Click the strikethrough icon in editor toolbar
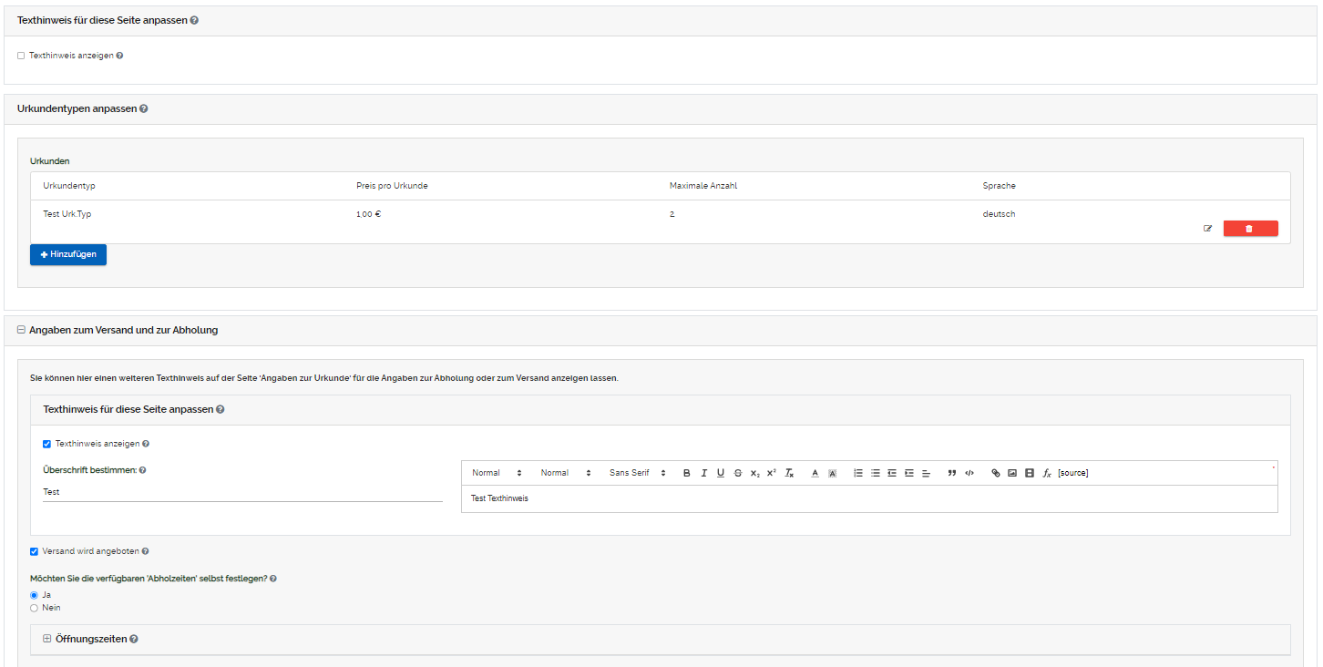1323x667 pixels. [738, 473]
